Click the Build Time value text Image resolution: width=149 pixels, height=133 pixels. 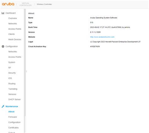[110, 27]
